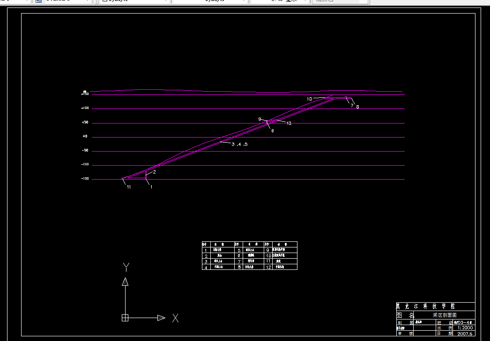Select the scale value 1:2000

(465, 327)
